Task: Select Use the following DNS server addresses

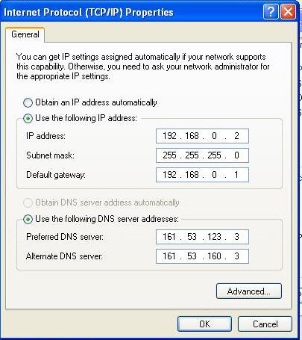Action: [28, 219]
